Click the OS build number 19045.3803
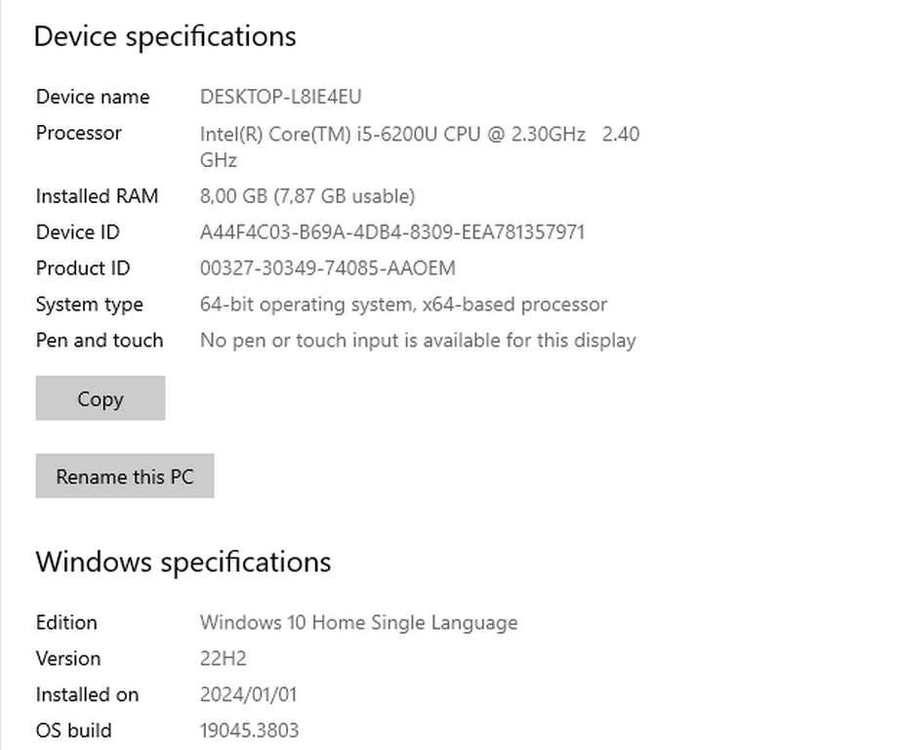 click(x=247, y=730)
